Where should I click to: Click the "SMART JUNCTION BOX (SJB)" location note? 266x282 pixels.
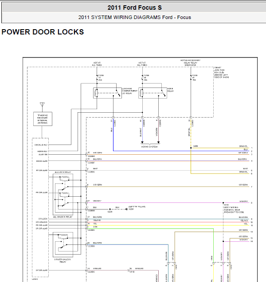[222, 72]
